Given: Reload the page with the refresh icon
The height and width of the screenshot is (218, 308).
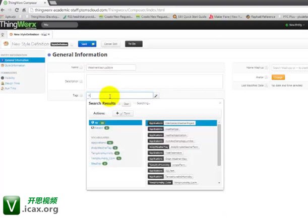Looking at the screenshot, I should (x=17, y=10).
